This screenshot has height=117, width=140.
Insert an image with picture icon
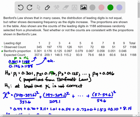[x=84, y=8]
